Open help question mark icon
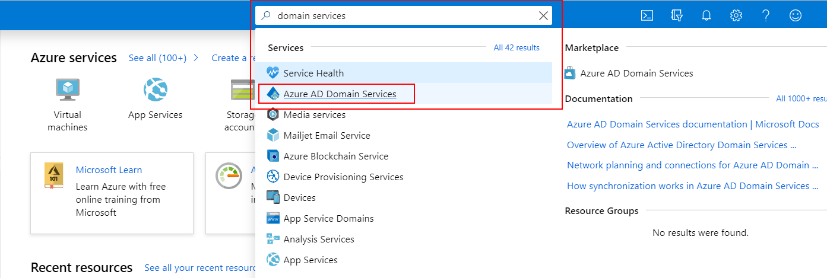 click(766, 15)
